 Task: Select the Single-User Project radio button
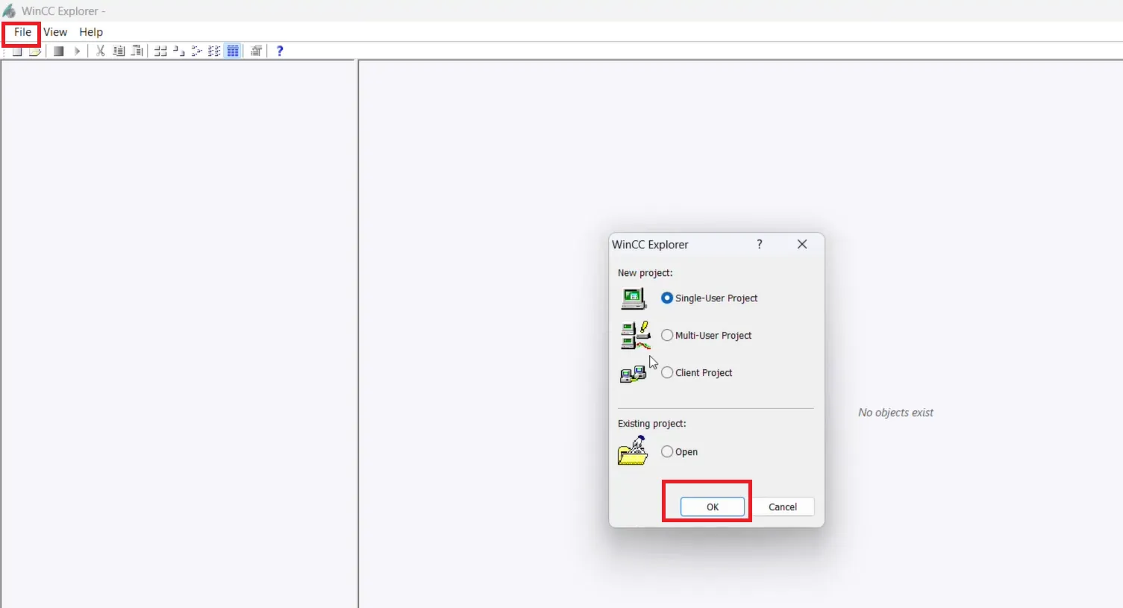667,298
